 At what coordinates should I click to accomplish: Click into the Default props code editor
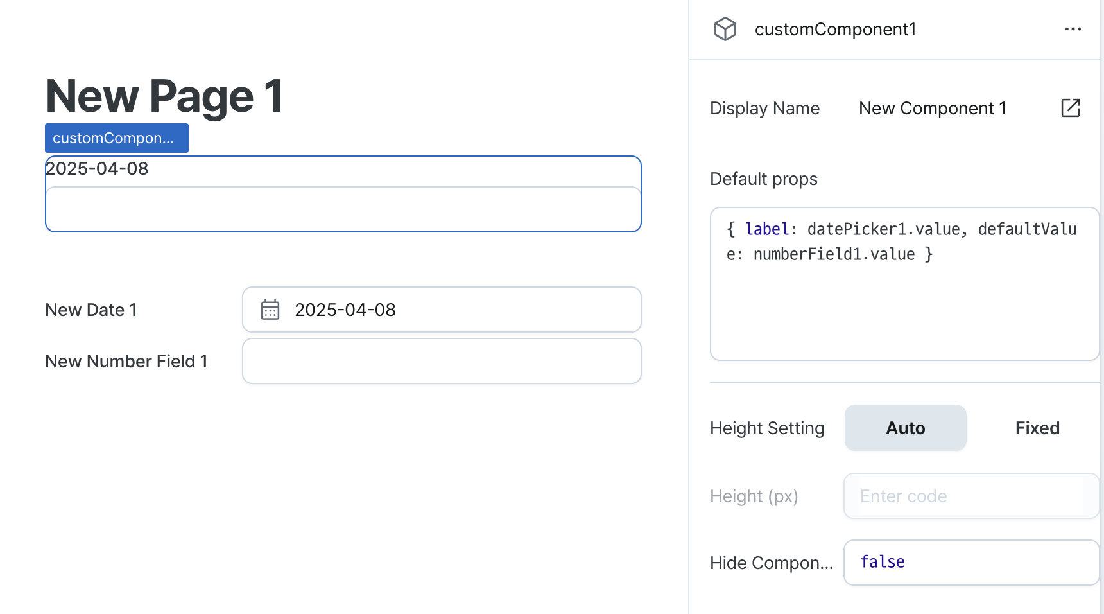(904, 284)
